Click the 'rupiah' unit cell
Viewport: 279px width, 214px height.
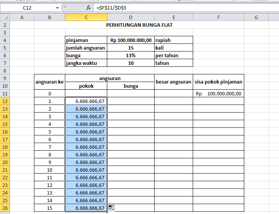[x=174, y=40]
